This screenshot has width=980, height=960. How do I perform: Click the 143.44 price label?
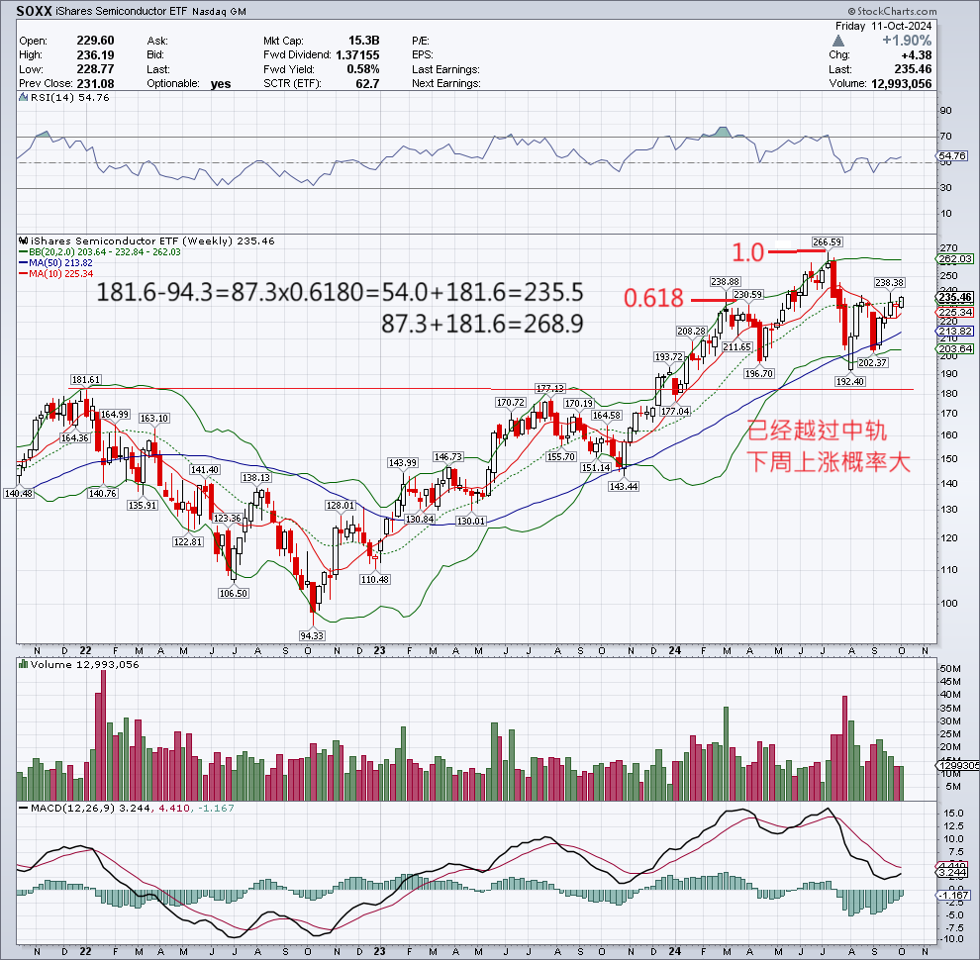click(x=623, y=486)
